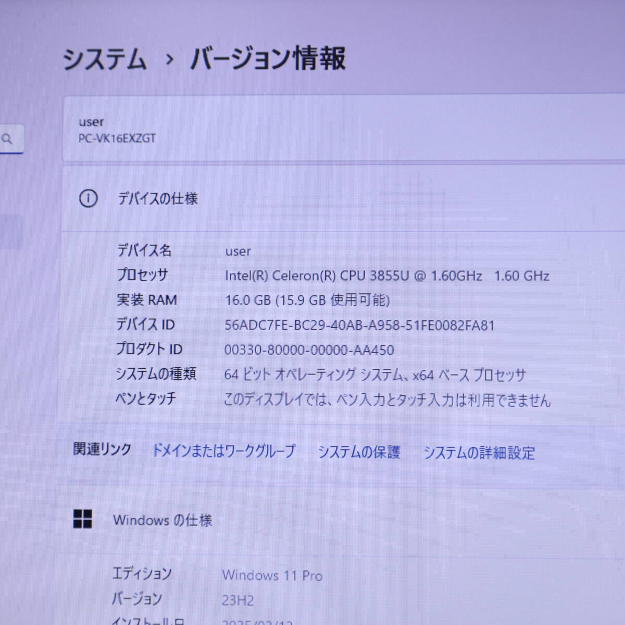Screen dimensions: 625x625
Task: Select device ID 56ADC7FE-BC29-40AB-A958-51FE0082FA81
Action: click(x=359, y=326)
